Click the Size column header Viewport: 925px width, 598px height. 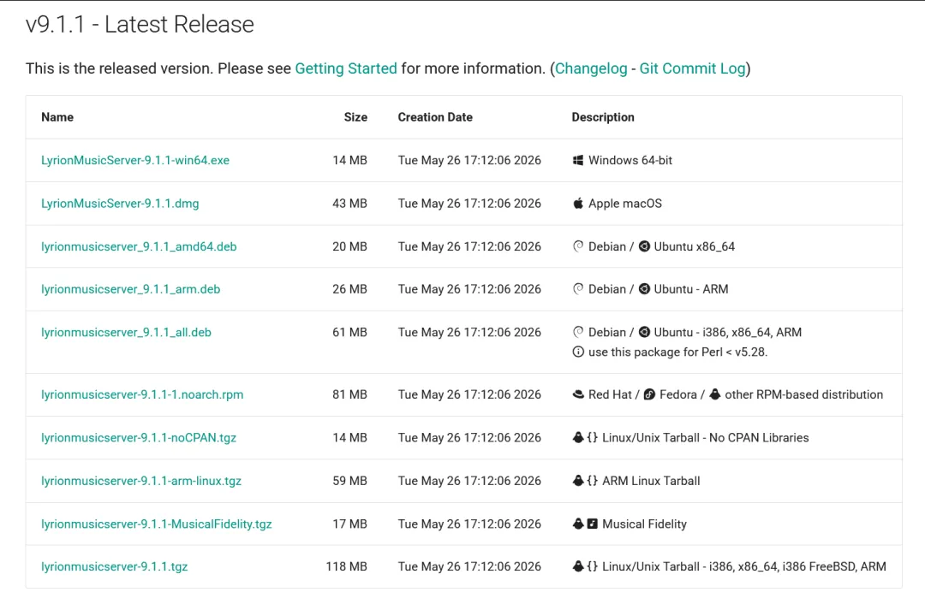click(x=355, y=116)
